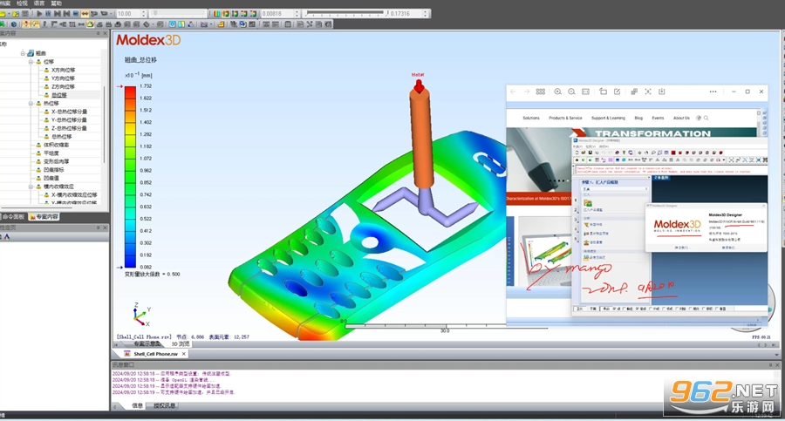
Task: Click the Solutions link on the Moldex3D webpage
Action: [x=531, y=119]
